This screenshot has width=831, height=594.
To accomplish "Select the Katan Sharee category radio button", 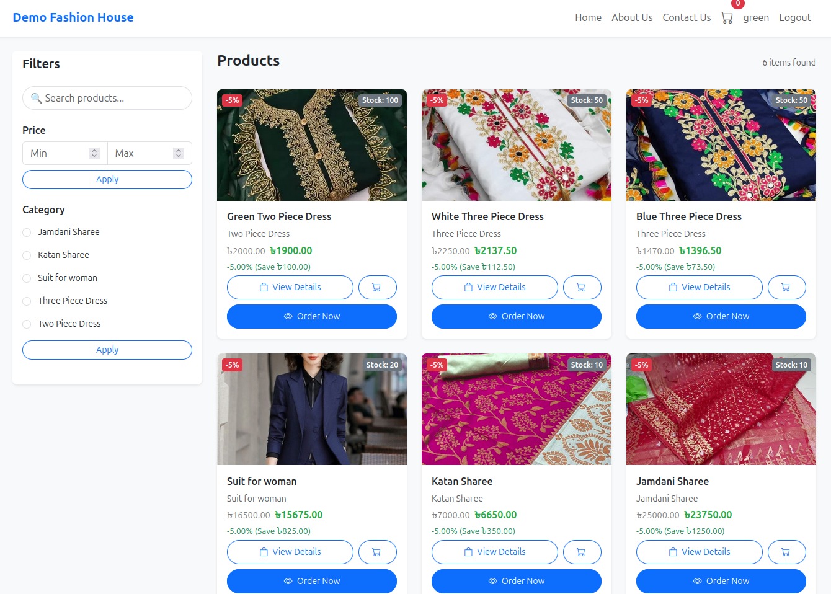I will pos(27,255).
